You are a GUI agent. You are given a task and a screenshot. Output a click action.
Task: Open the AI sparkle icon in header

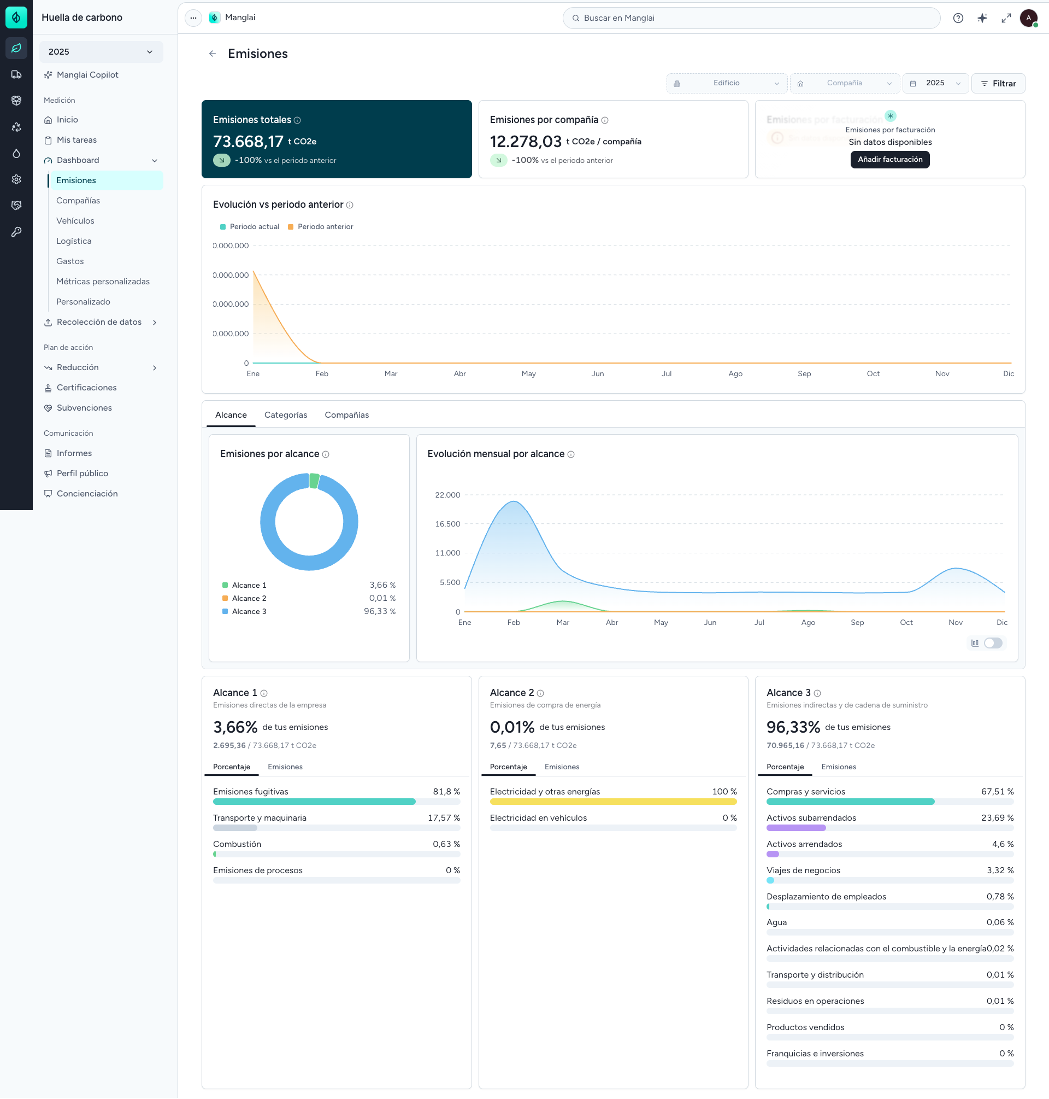coord(982,18)
